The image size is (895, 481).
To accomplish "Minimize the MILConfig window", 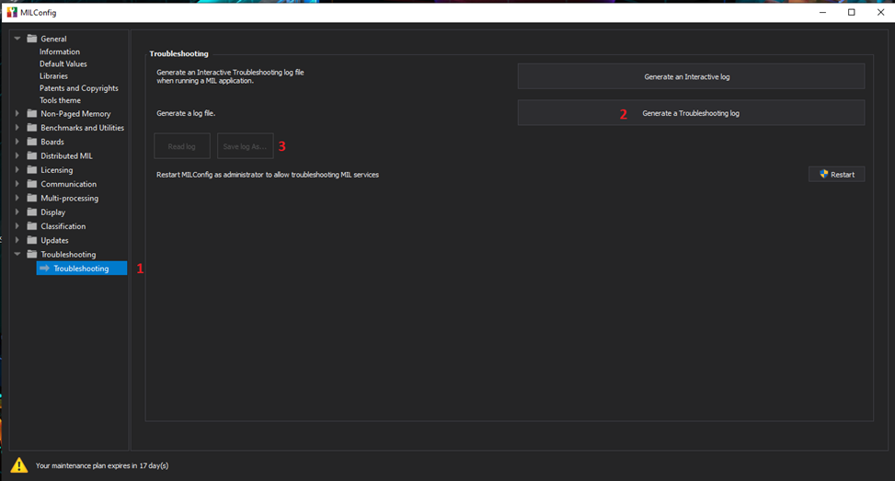I will (822, 12).
